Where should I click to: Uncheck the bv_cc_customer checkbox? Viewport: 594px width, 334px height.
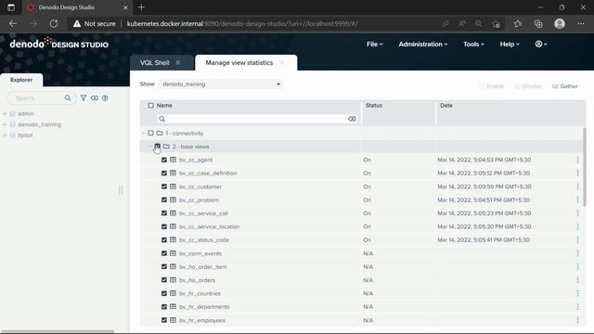[x=164, y=186]
